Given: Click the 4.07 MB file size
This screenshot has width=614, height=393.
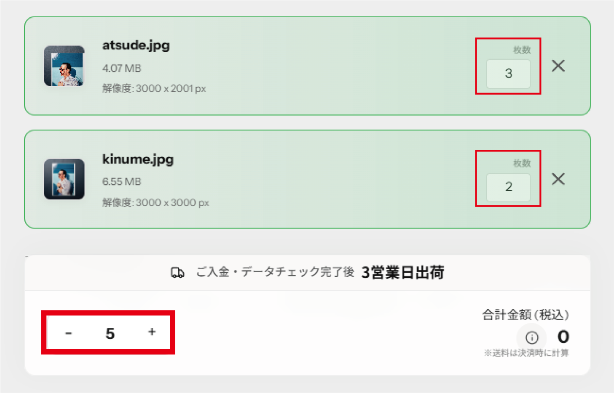Looking at the screenshot, I should coord(122,68).
